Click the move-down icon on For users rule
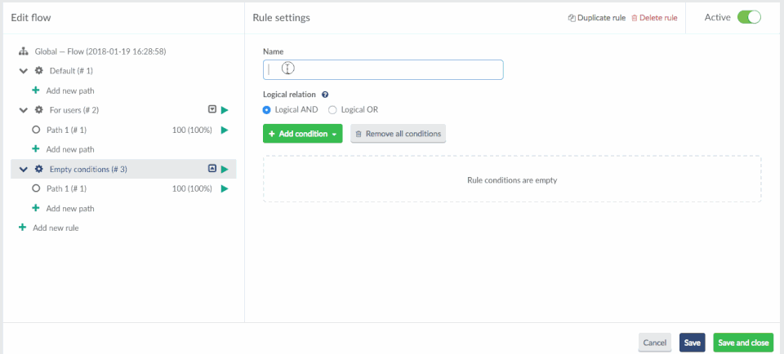The height and width of the screenshot is (354, 784). [x=212, y=110]
